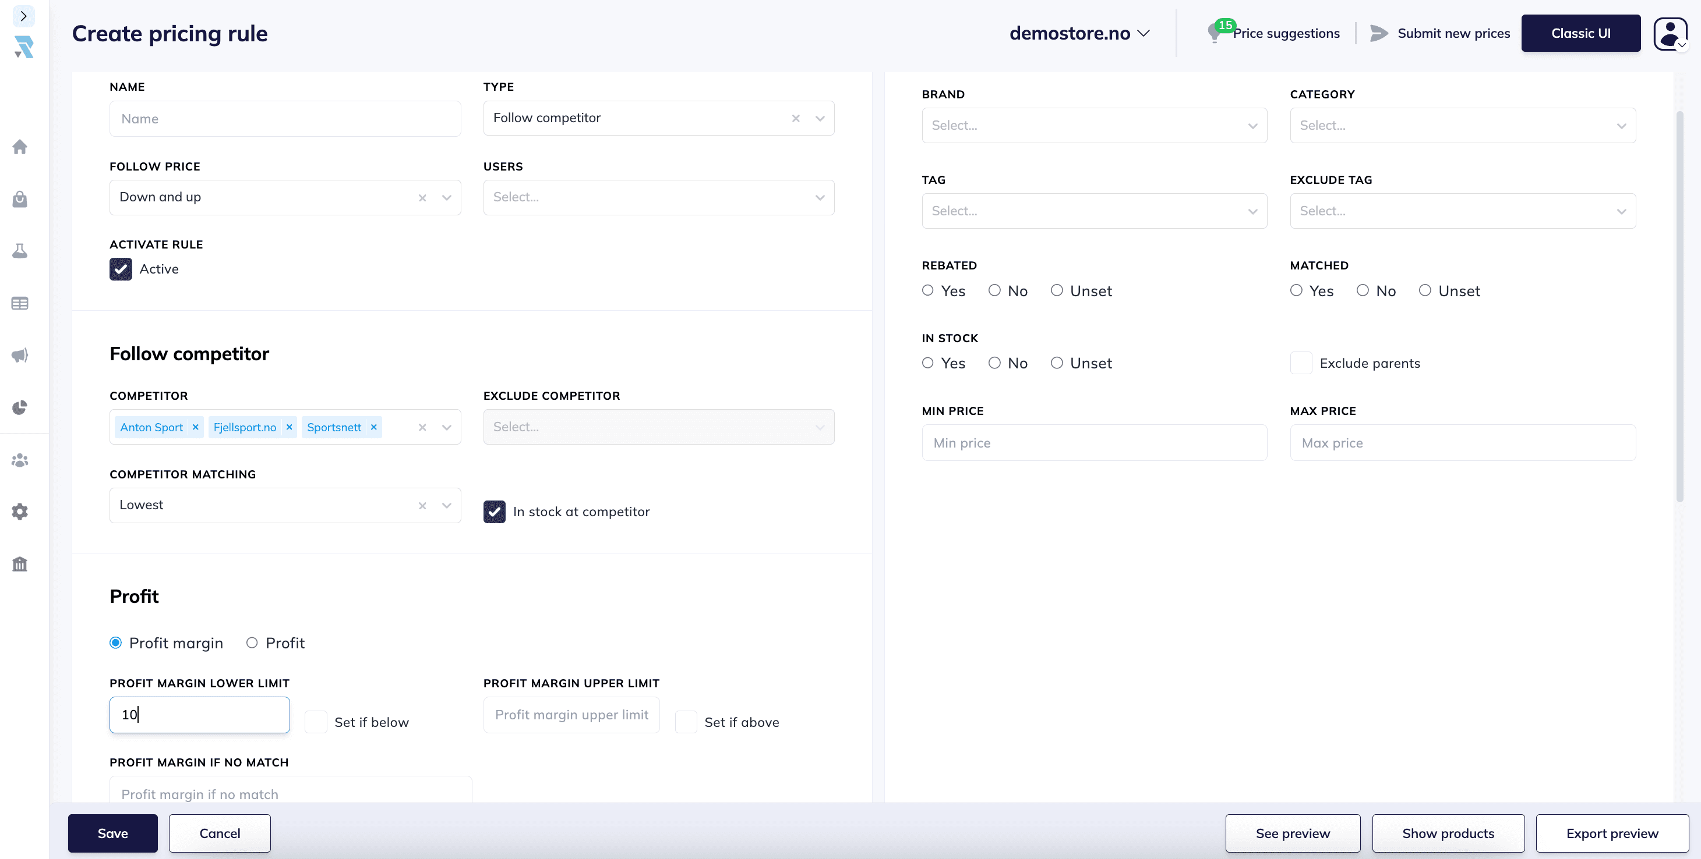The width and height of the screenshot is (1701, 859).
Task: Remove the Fjellsport.no competitor tag
Action: click(x=289, y=427)
